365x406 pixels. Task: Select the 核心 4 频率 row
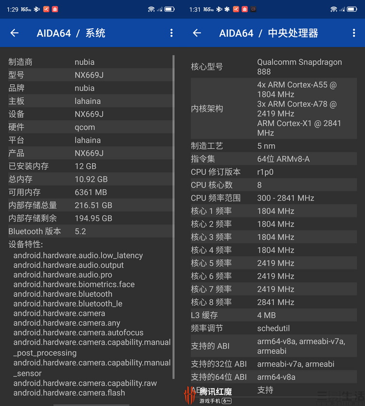pos(274,250)
